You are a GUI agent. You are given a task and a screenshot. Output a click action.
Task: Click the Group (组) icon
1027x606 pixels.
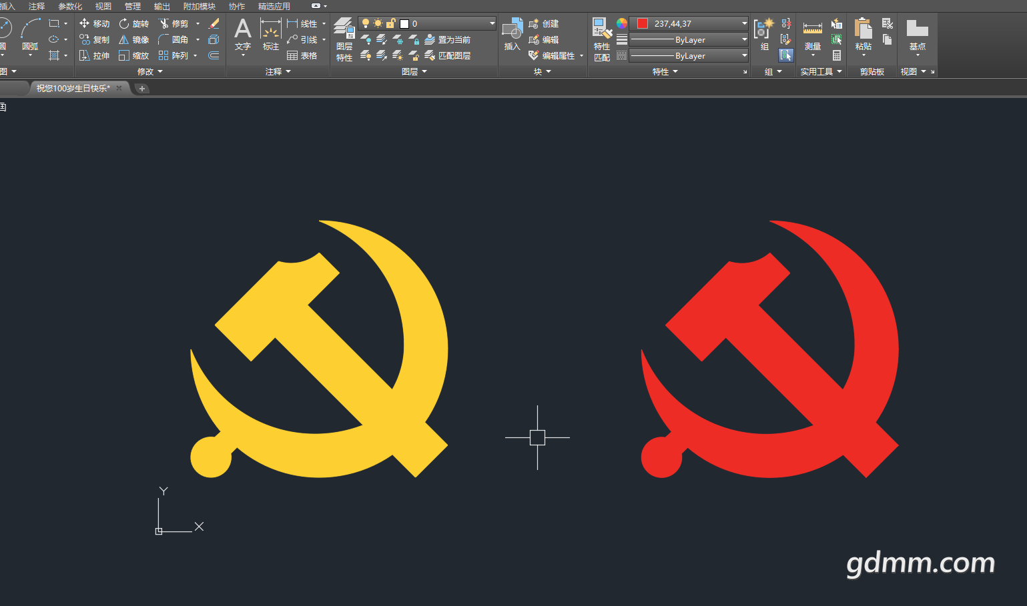coord(764,35)
